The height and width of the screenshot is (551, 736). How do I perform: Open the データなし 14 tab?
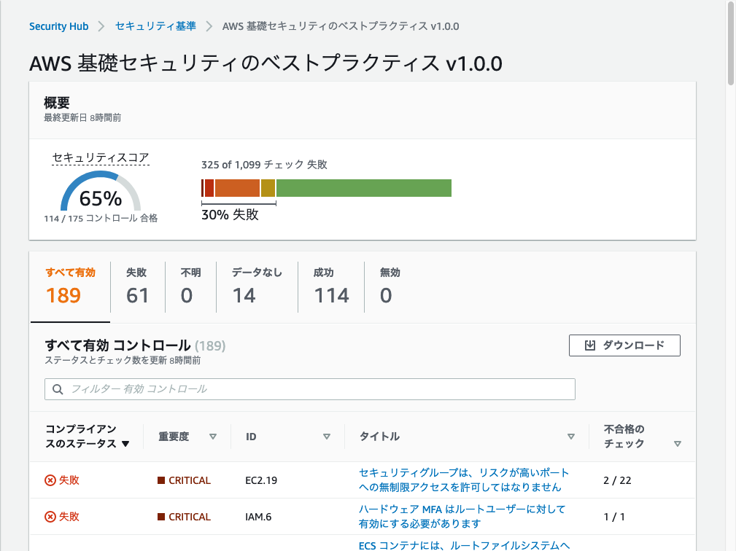point(257,286)
